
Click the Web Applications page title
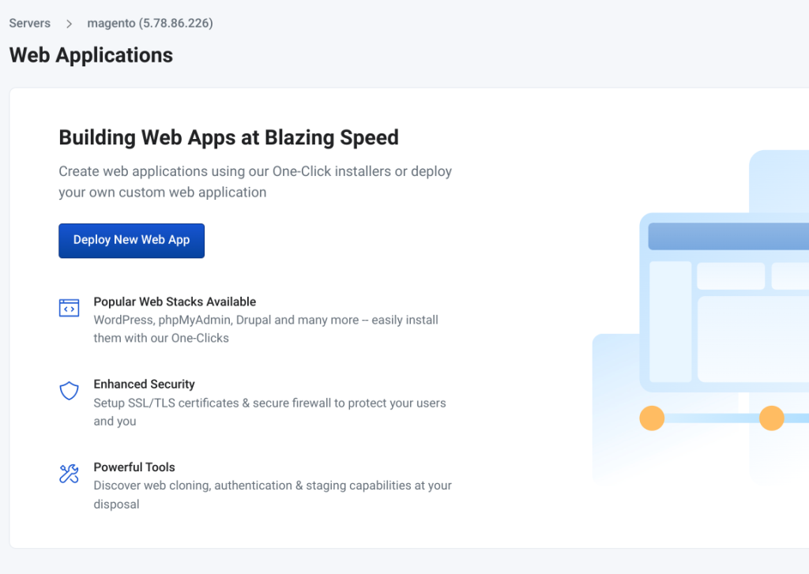click(92, 55)
